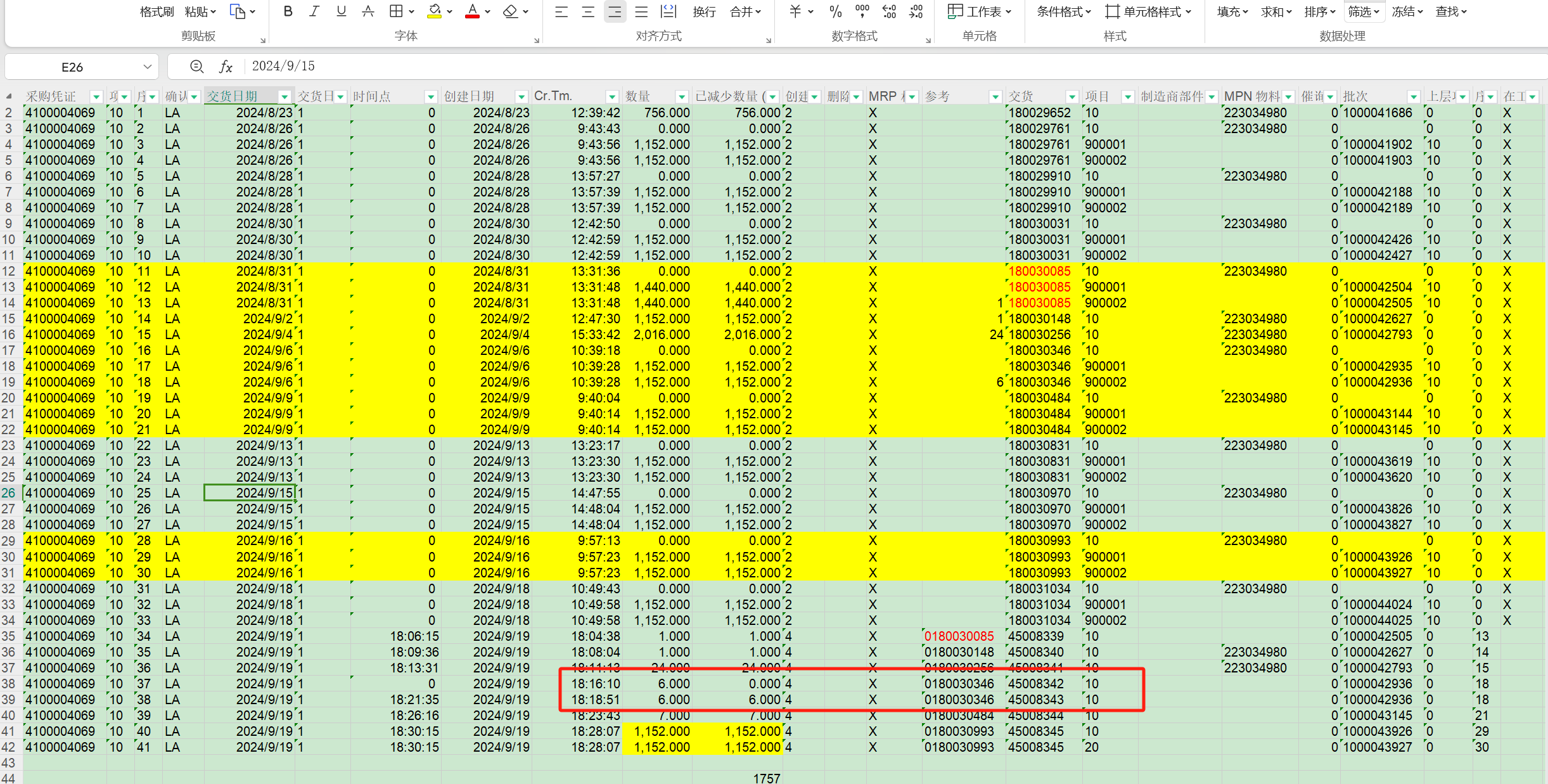1548x784 pixels.
Task: Open the Worksheet (工作表) menu
Action: point(980,11)
